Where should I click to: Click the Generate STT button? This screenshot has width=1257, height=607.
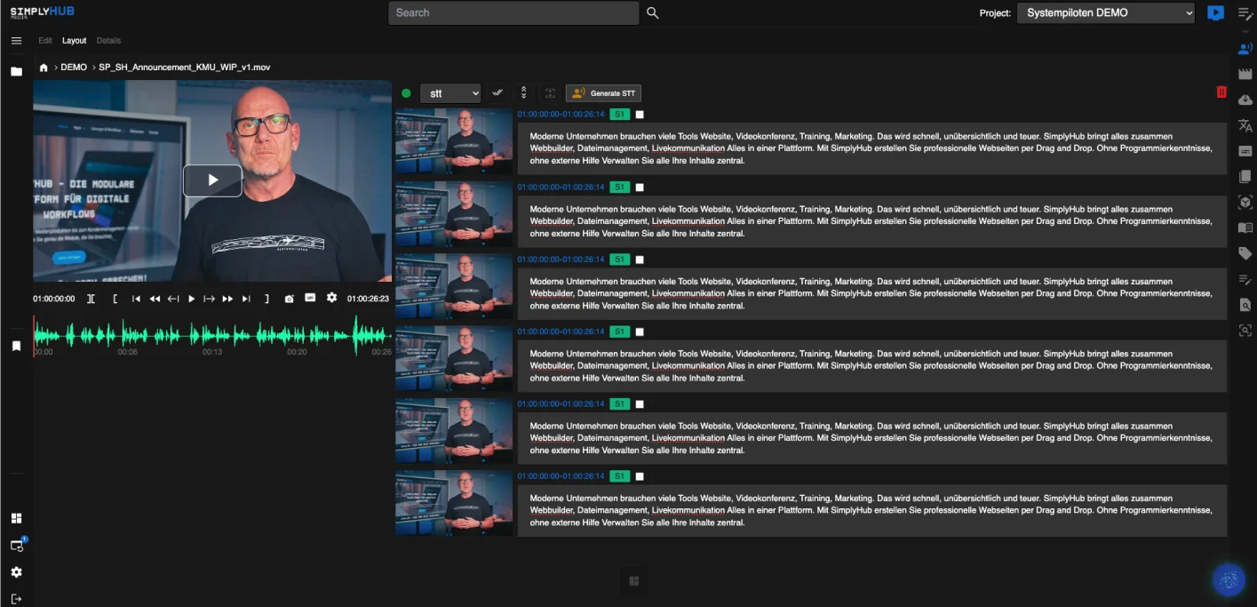[603, 93]
